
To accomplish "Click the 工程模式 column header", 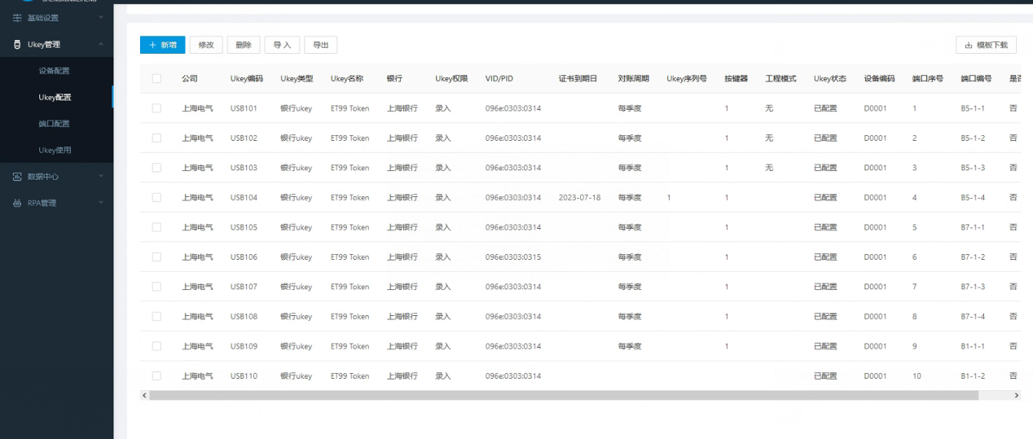I will coord(780,79).
